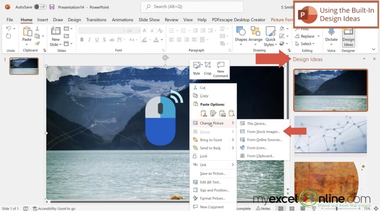Open Quick Styles gallery
Viewport: 380px width, 211px height.
pos(270,36)
